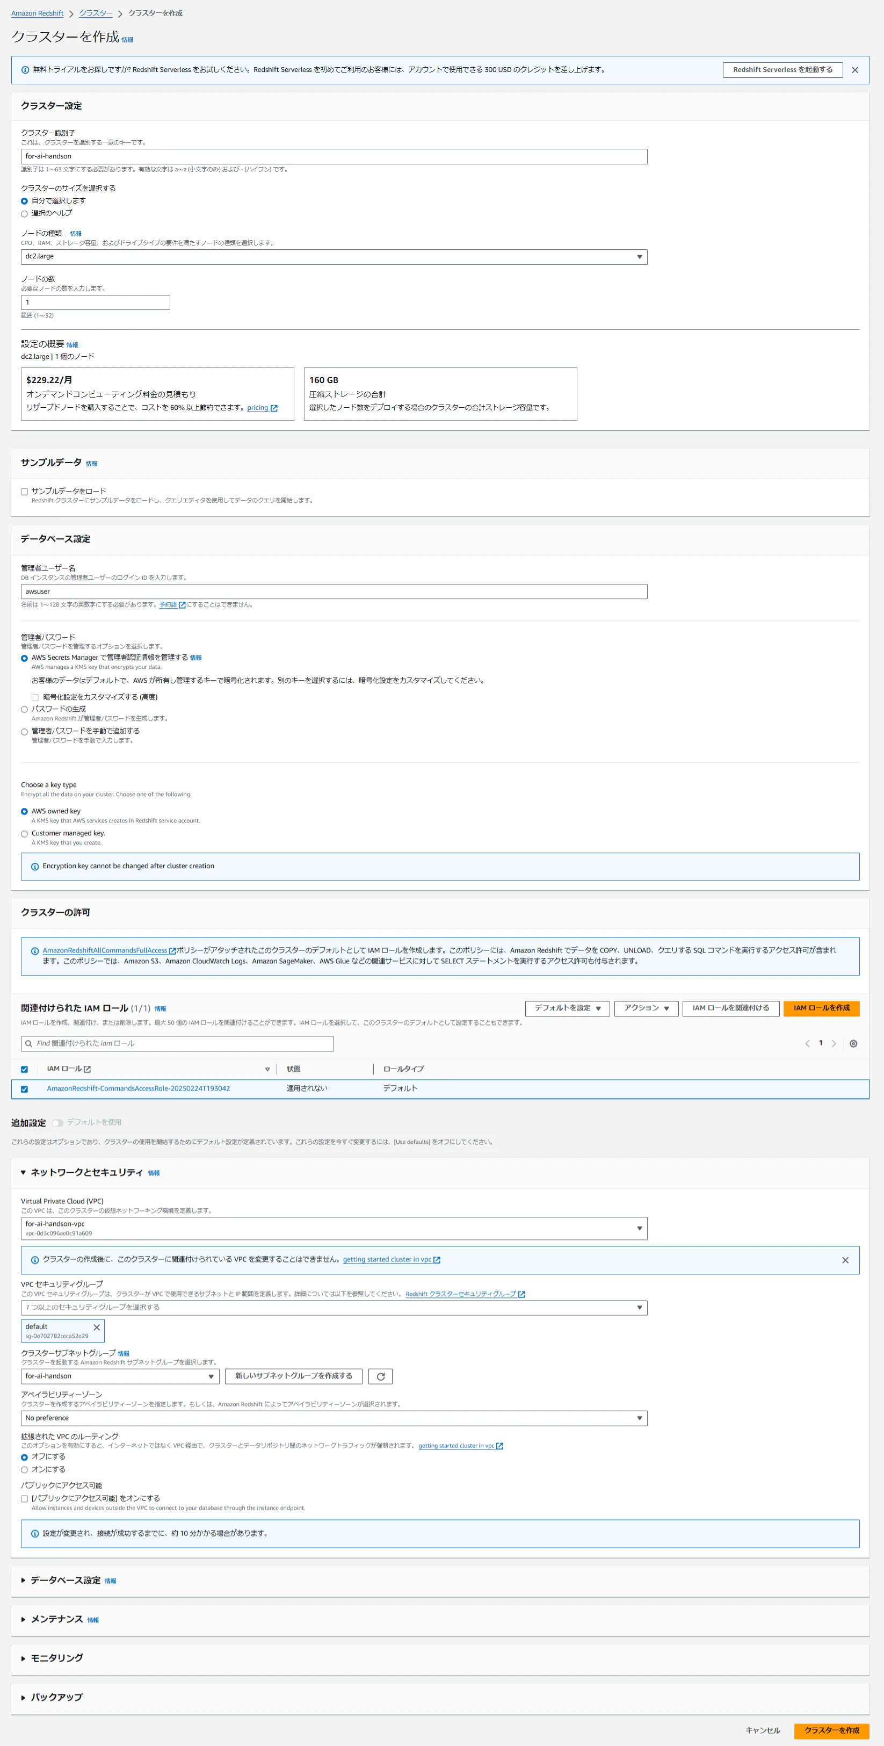Enable the パブリックにアクセス可能 checkbox
This screenshot has width=884, height=1746.
(x=24, y=1499)
